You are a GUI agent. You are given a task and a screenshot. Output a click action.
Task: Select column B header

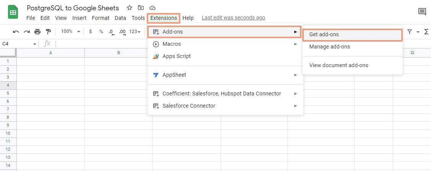coord(118,53)
